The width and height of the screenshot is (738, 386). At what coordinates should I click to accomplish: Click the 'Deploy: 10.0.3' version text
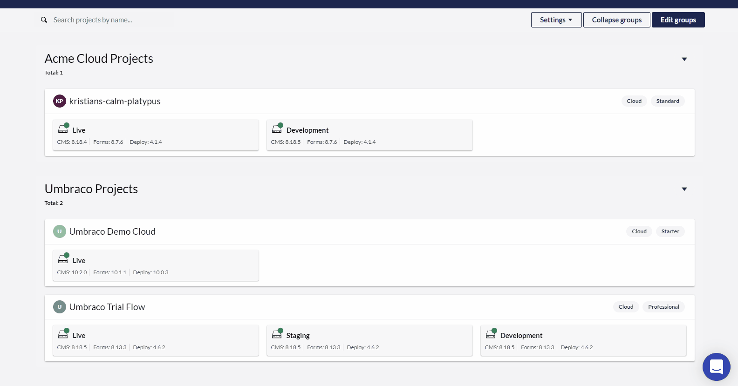(151, 272)
